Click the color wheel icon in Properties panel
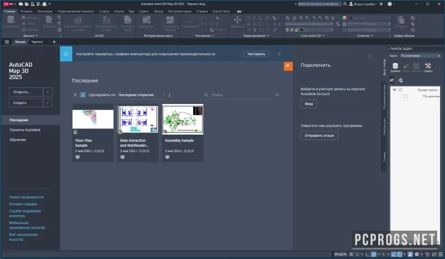This screenshot has height=259, width=445. coord(344,18)
